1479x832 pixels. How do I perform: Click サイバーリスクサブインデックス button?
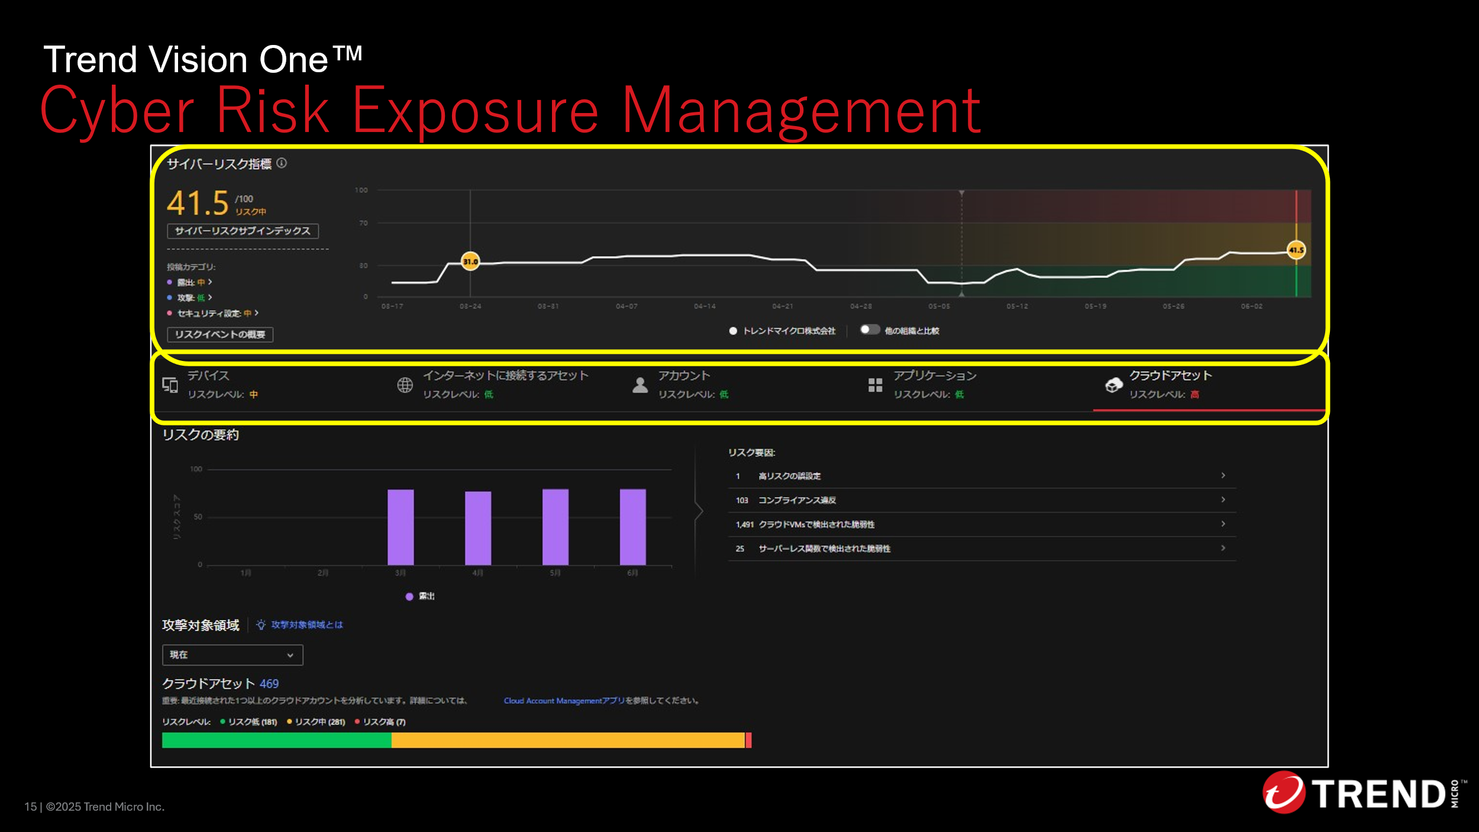(243, 231)
